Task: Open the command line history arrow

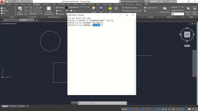Action: (126, 103)
